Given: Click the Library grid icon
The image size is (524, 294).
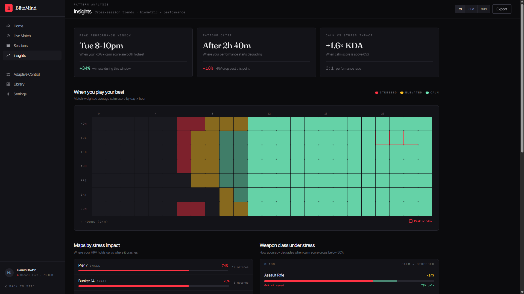Looking at the screenshot, I should [x=8, y=84].
